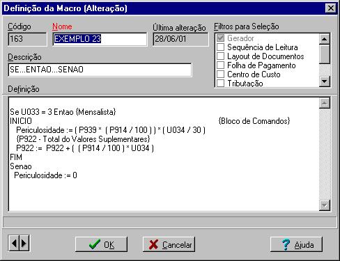Go to the previous macro record arrow

pyautogui.click(x=14, y=244)
